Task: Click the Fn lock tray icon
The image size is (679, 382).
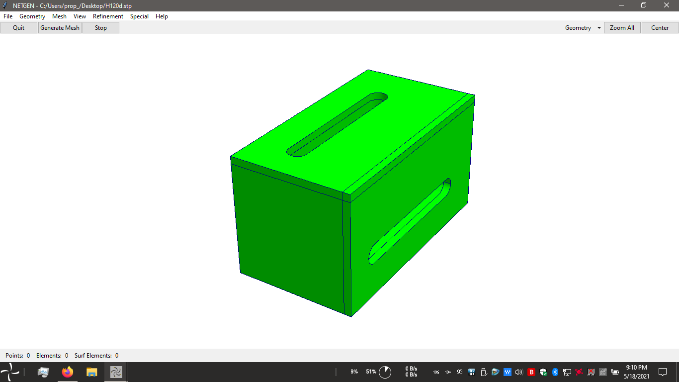Action: (603, 372)
